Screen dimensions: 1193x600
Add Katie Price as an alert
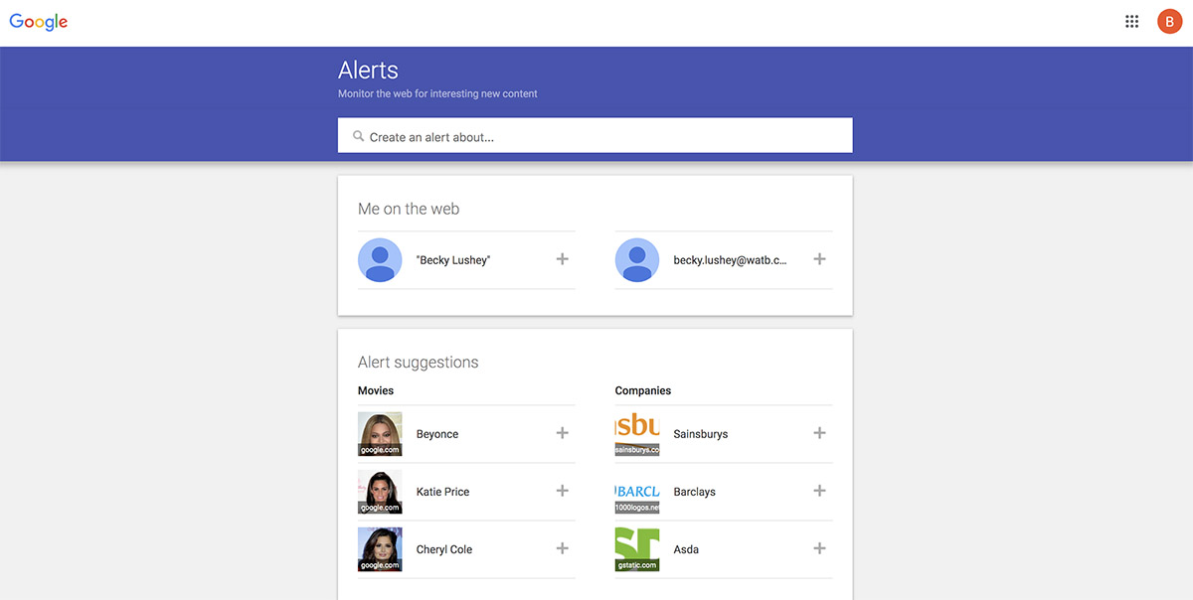562,491
